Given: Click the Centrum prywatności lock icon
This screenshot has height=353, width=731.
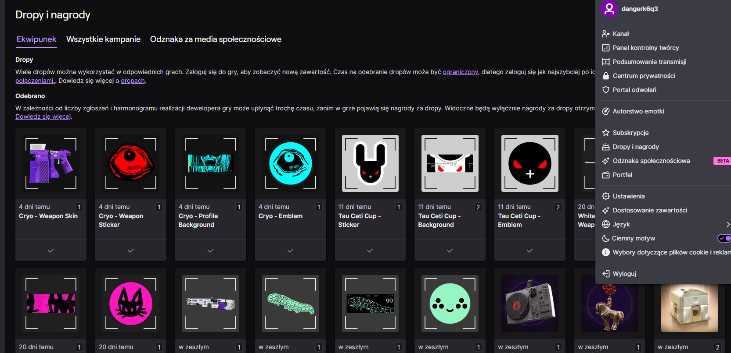Looking at the screenshot, I should tap(605, 76).
